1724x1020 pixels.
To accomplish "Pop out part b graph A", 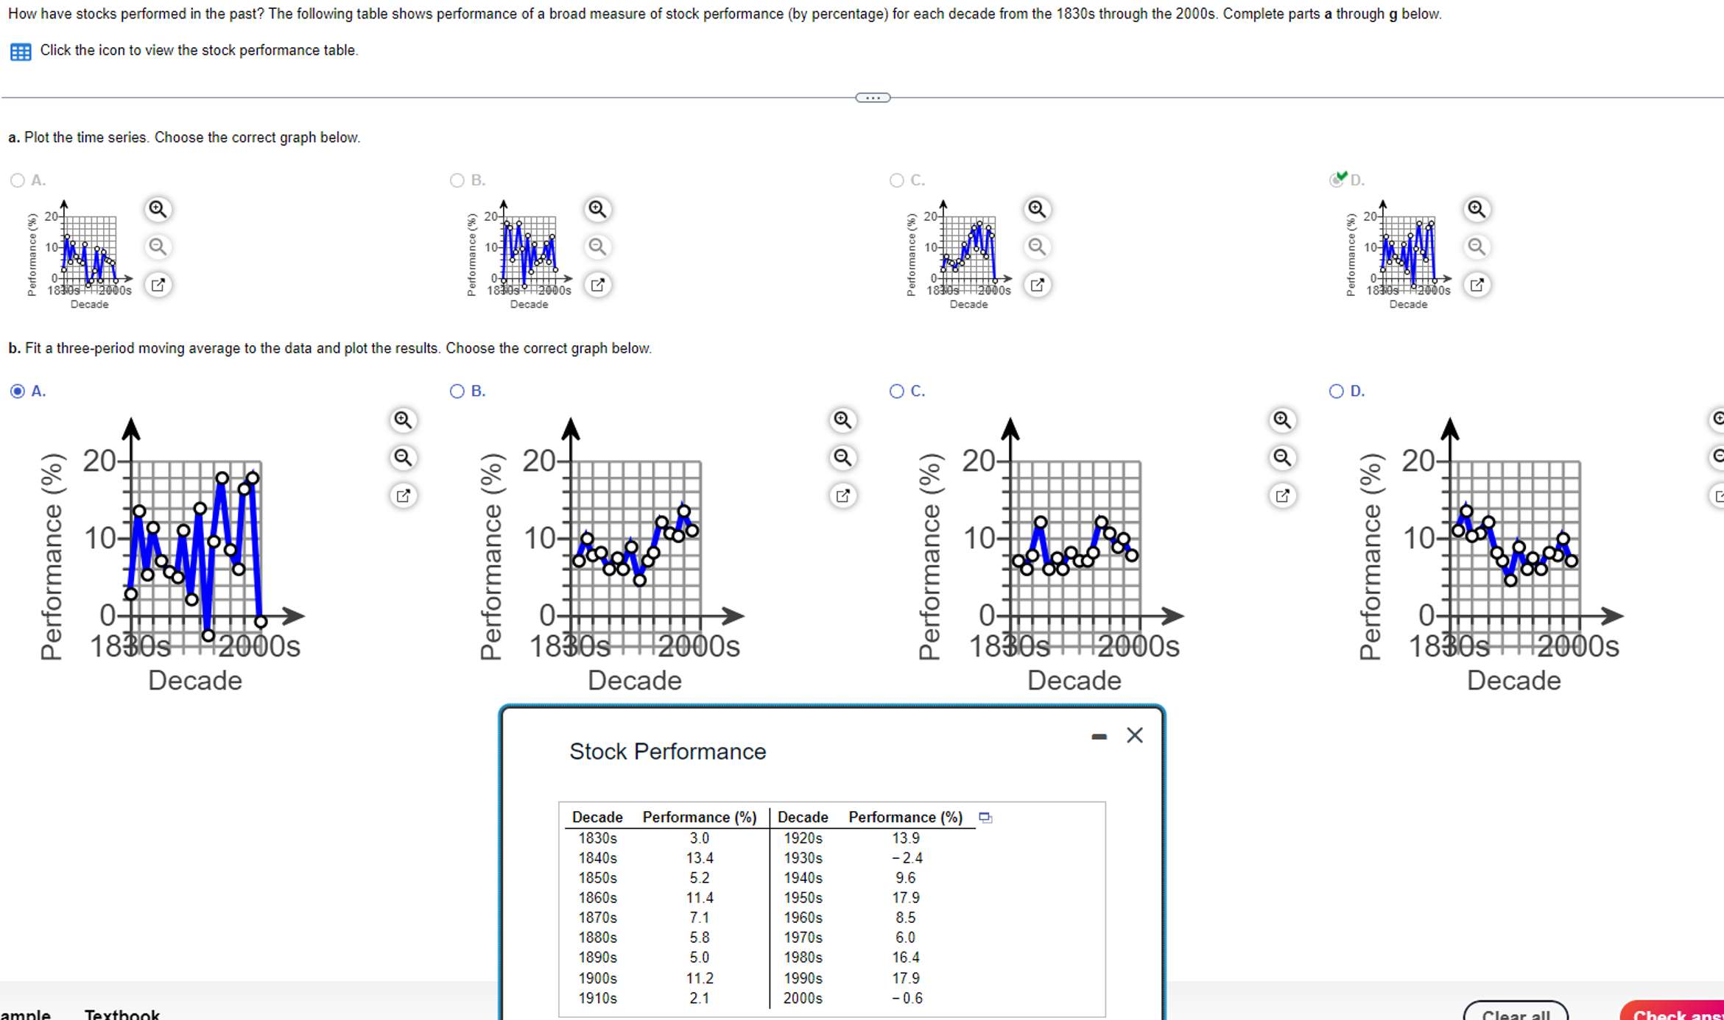I will pyautogui.click(x=403, y=496).
